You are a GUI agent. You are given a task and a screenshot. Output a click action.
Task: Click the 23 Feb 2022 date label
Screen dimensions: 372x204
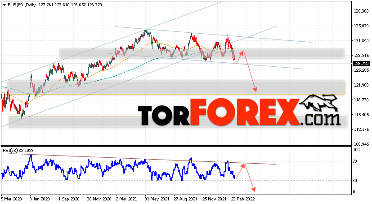pos(243,199)
